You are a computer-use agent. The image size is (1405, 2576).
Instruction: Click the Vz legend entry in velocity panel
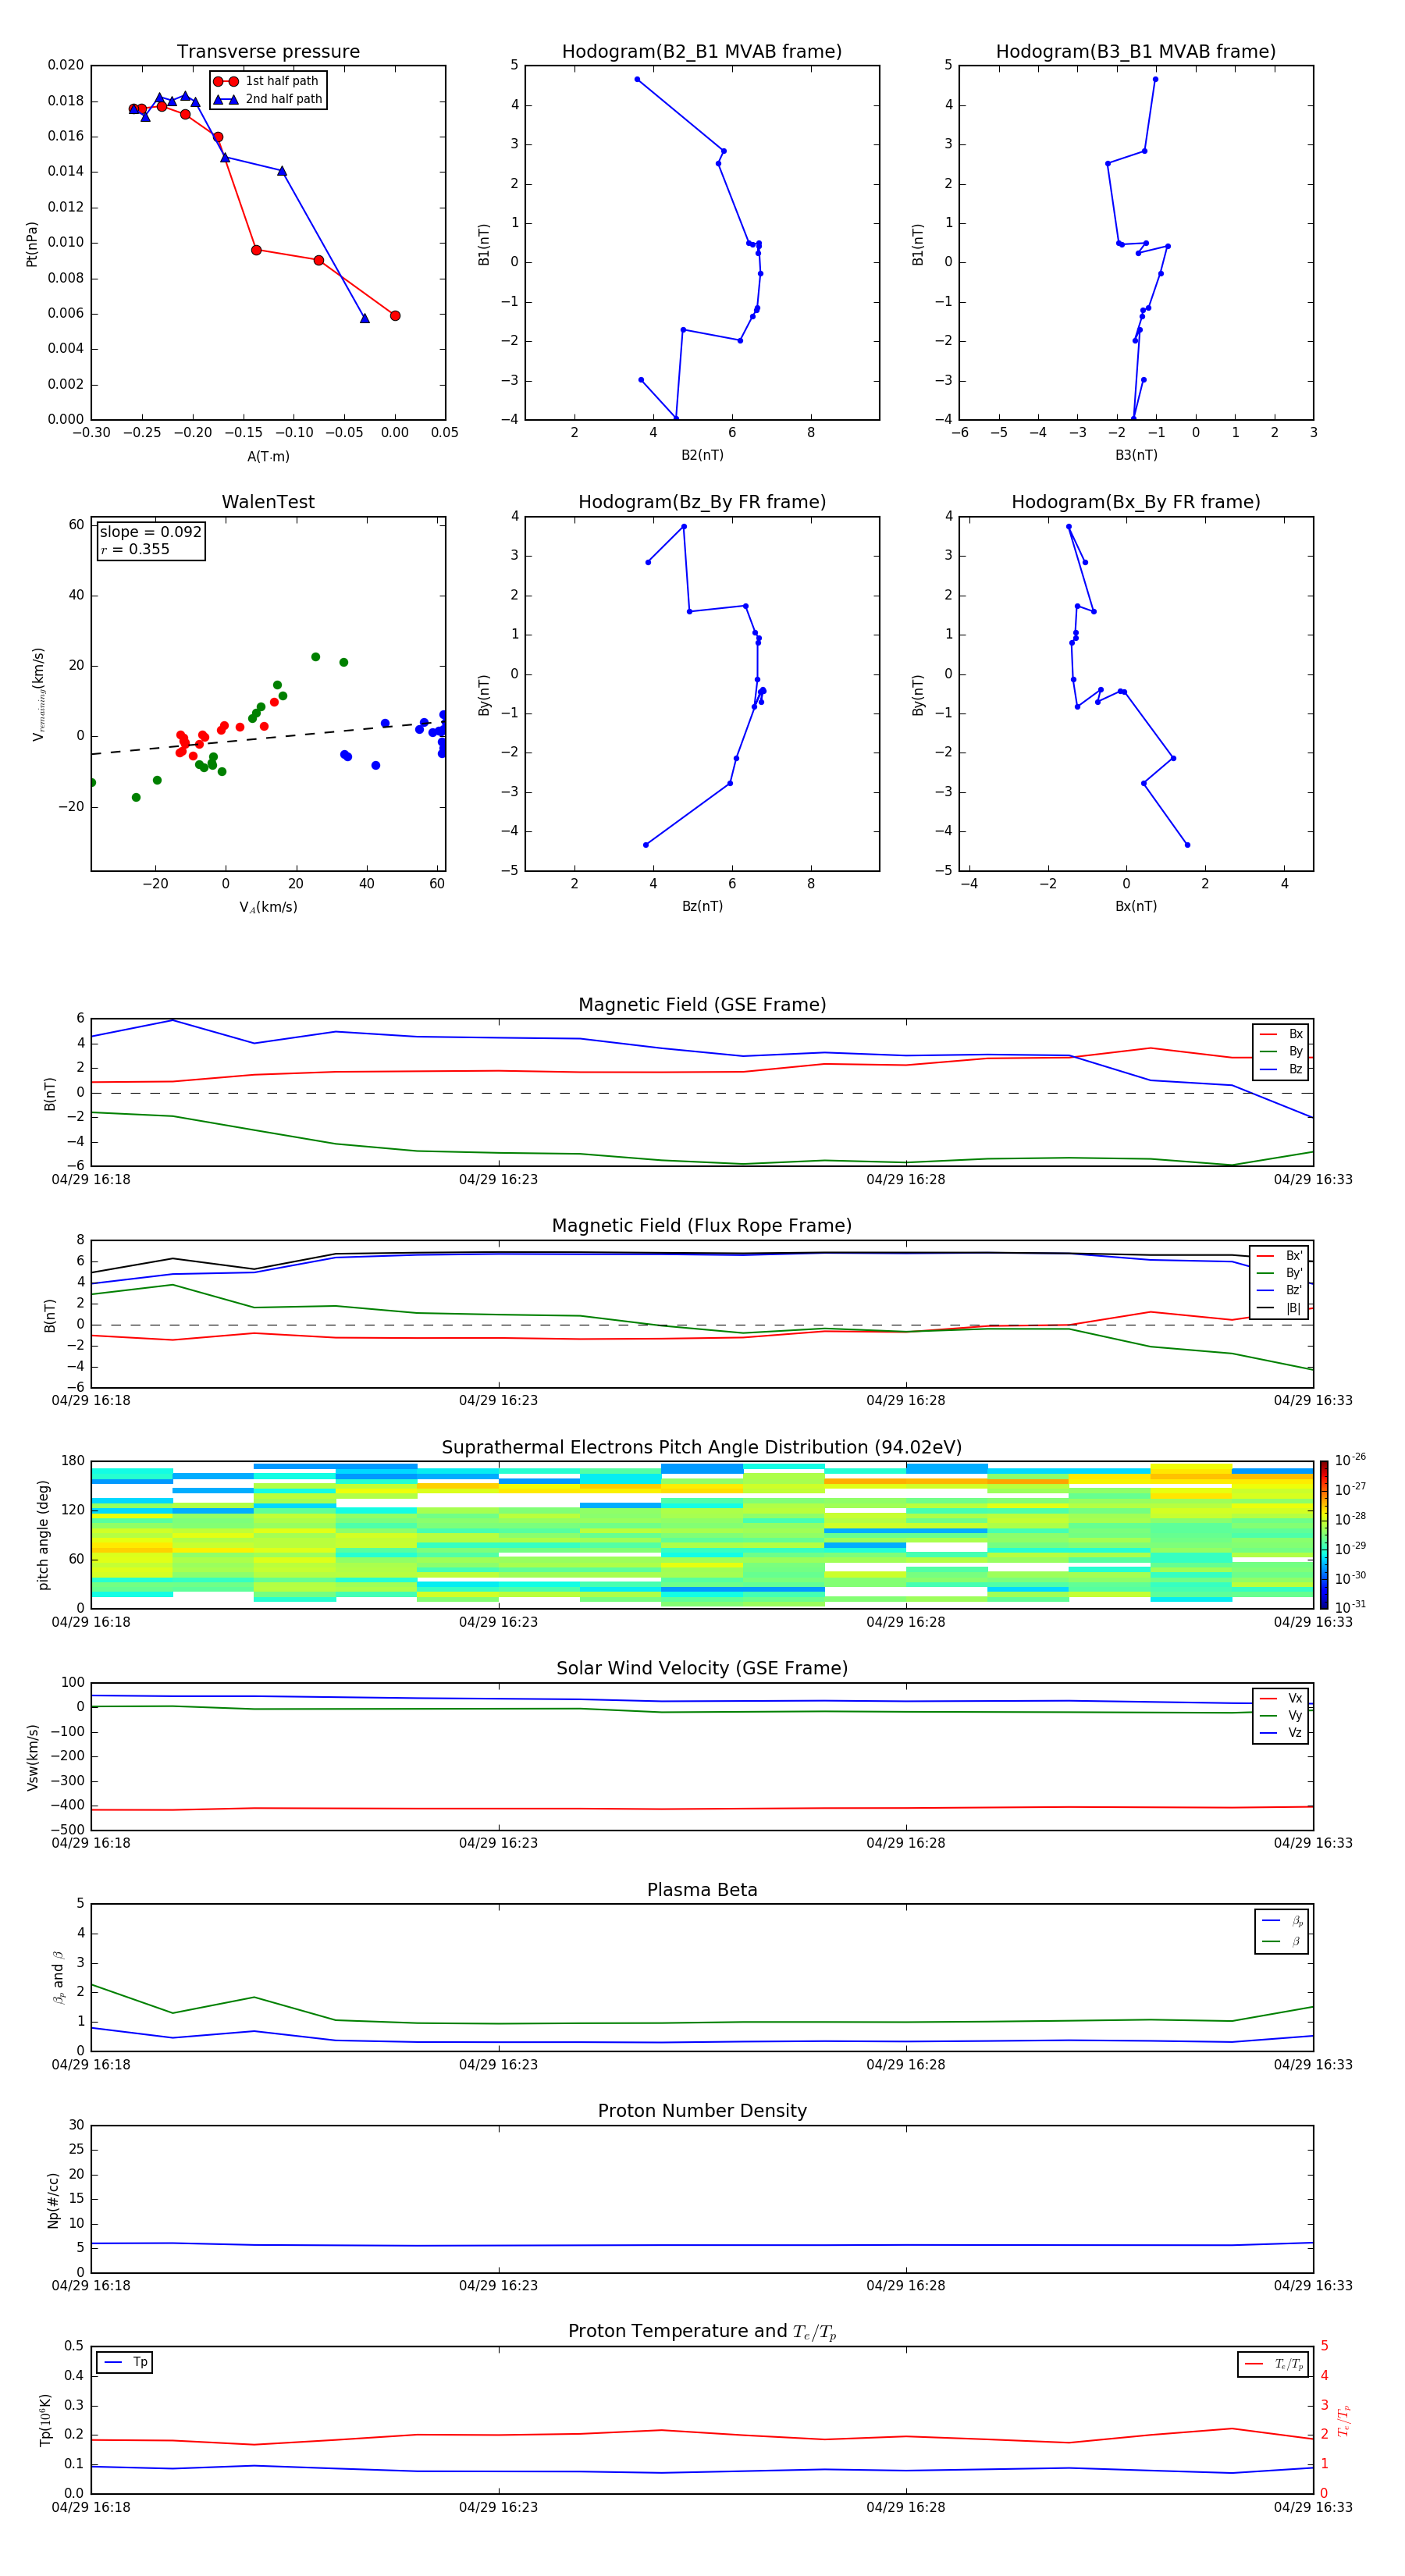(1281, 1733)
